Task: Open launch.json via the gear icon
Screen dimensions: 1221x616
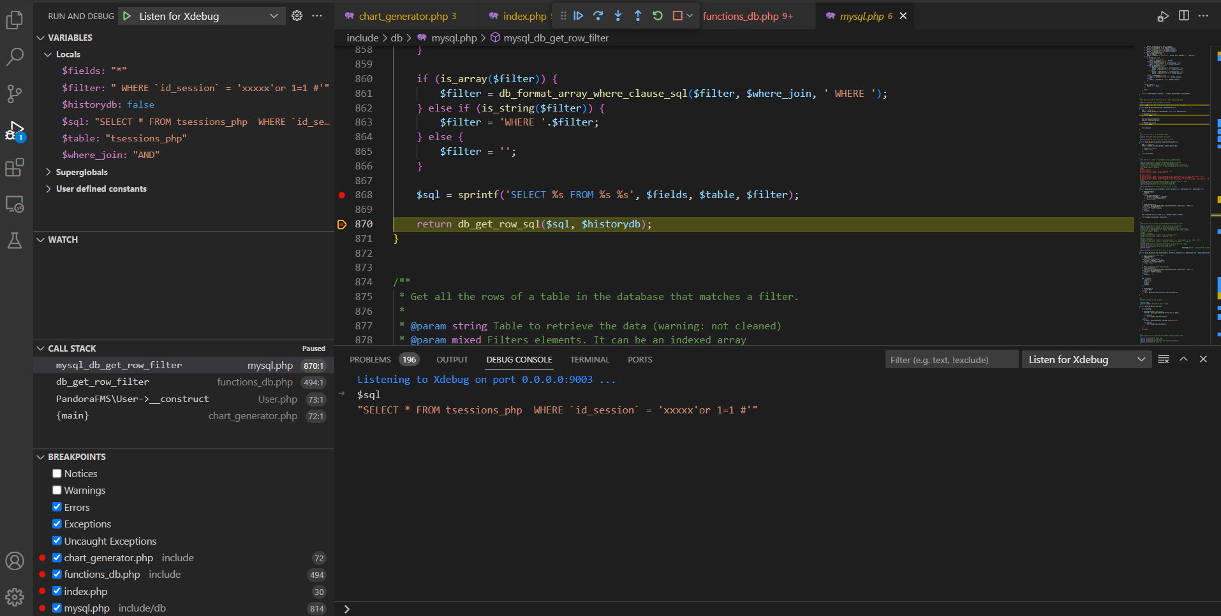Action: pyautogui.click(x=297, y=16)
